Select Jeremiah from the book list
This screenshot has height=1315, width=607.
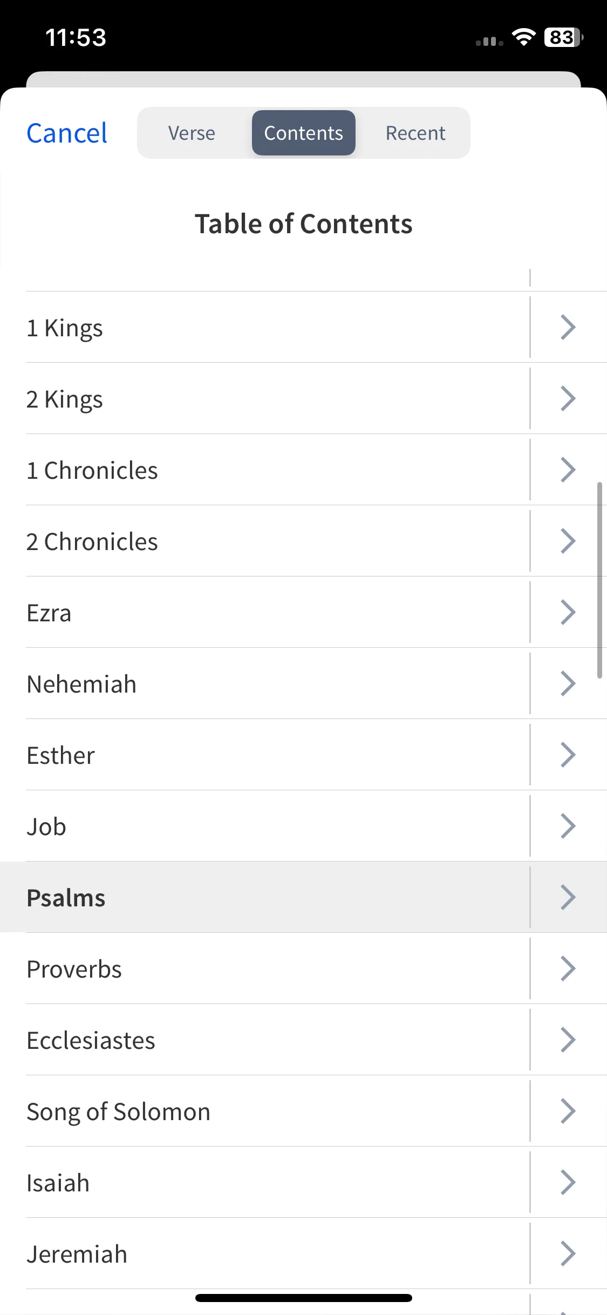(278, 1253)
